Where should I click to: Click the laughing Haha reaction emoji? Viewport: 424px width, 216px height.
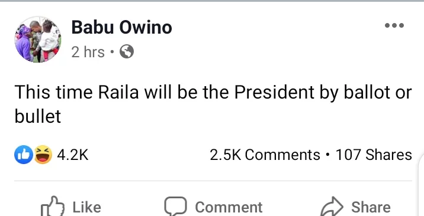pos(43,155)
